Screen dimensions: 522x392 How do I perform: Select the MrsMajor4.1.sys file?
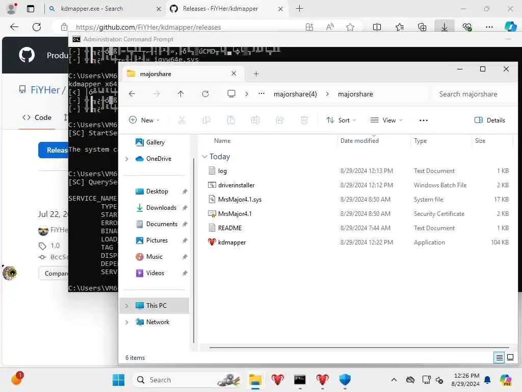coord(358,200)
